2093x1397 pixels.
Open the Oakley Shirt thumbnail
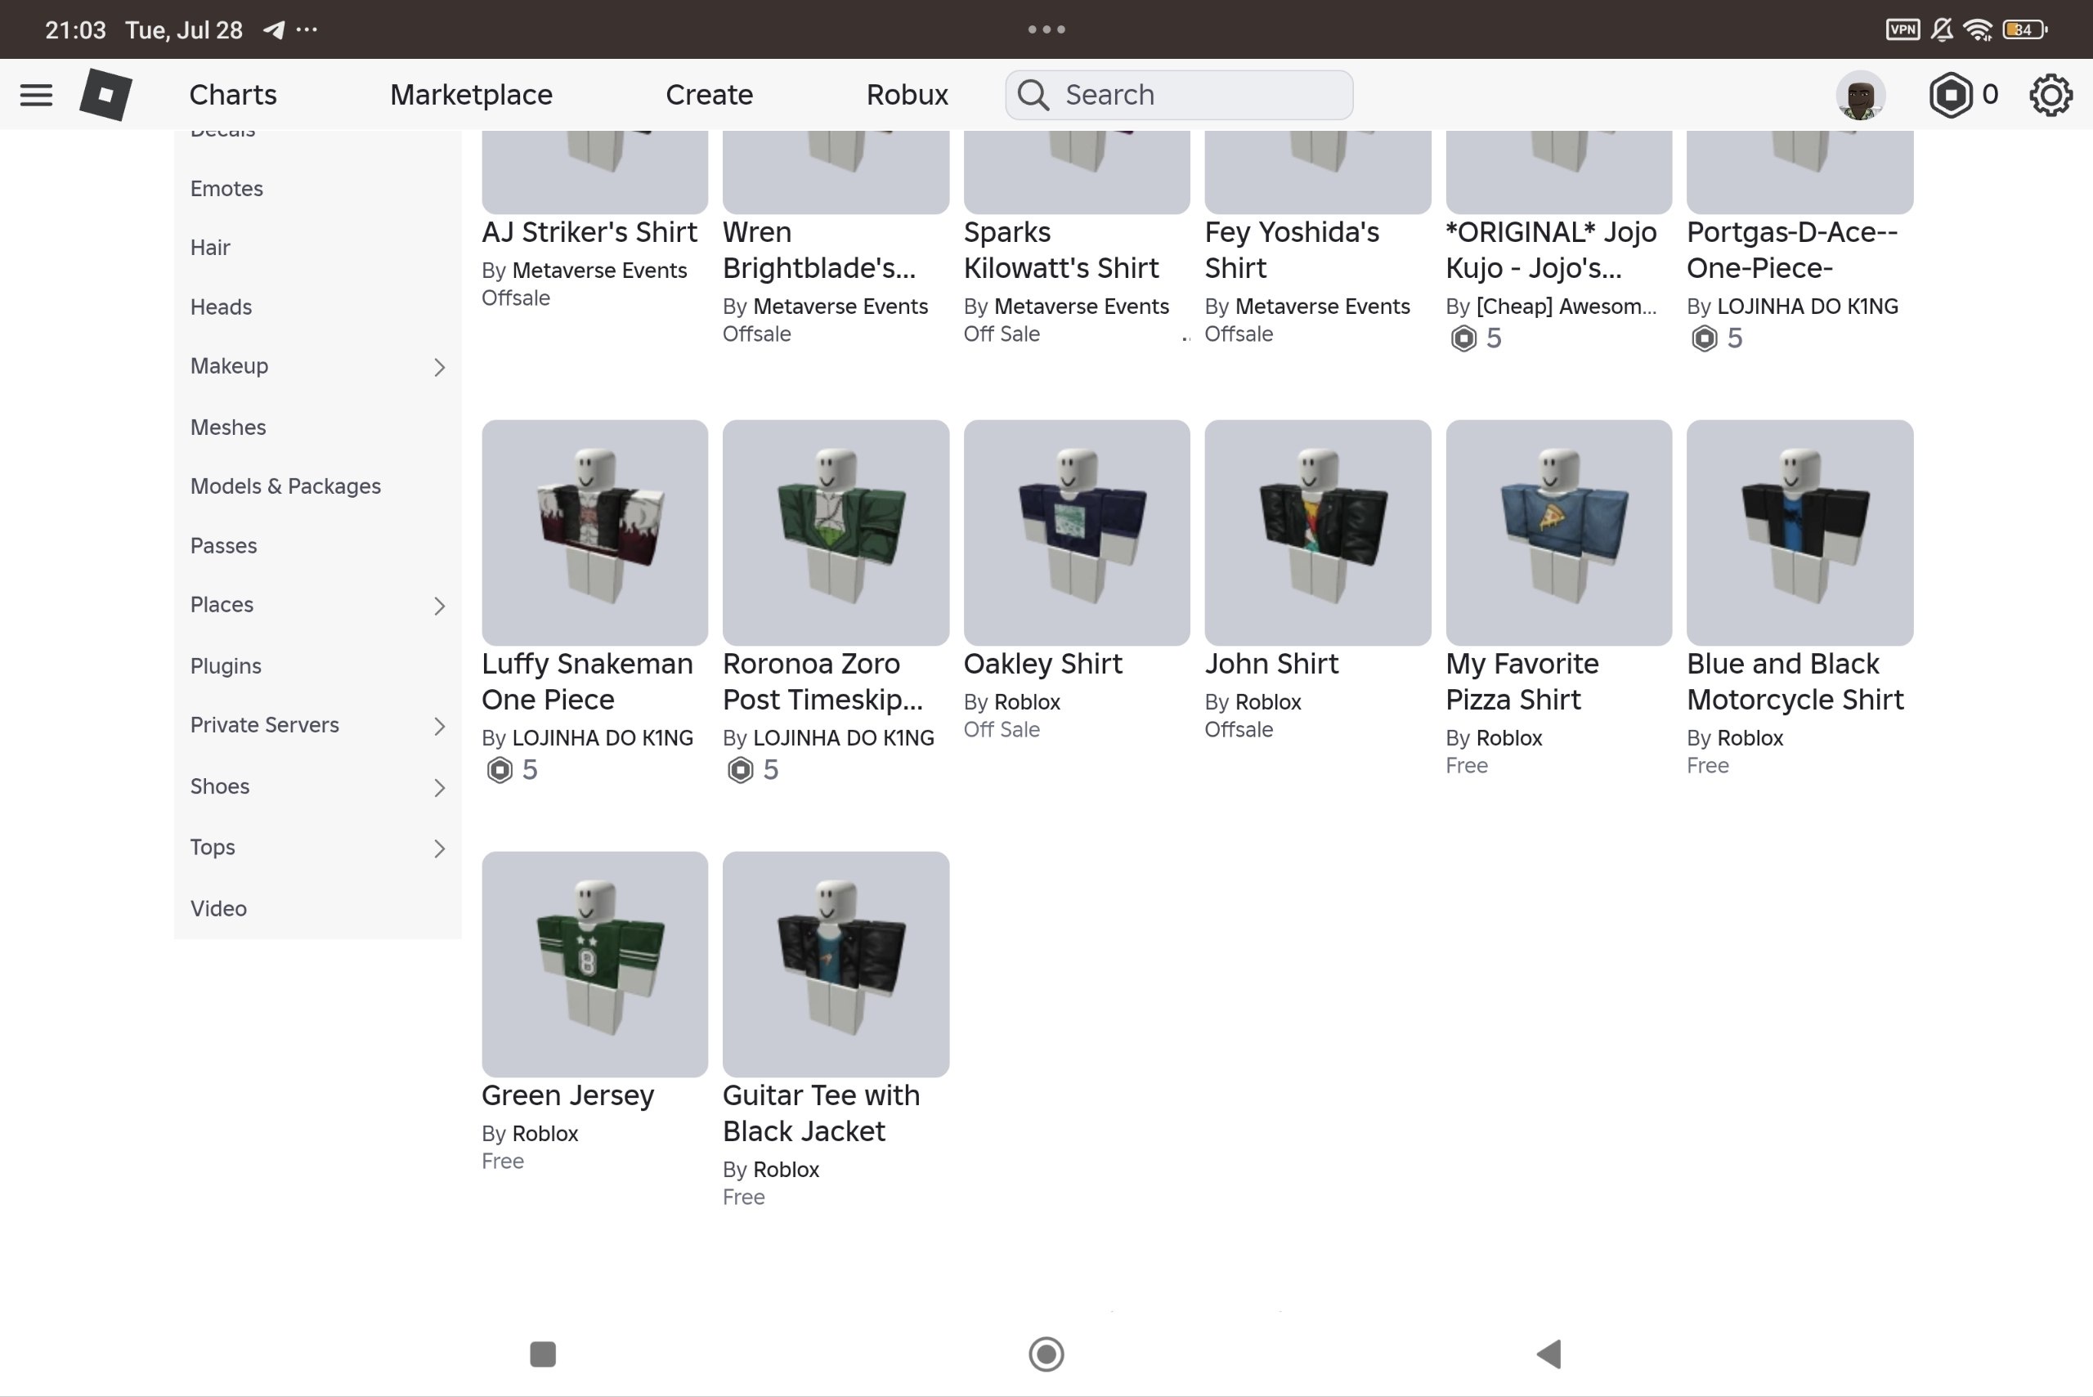click(1077, 533)
